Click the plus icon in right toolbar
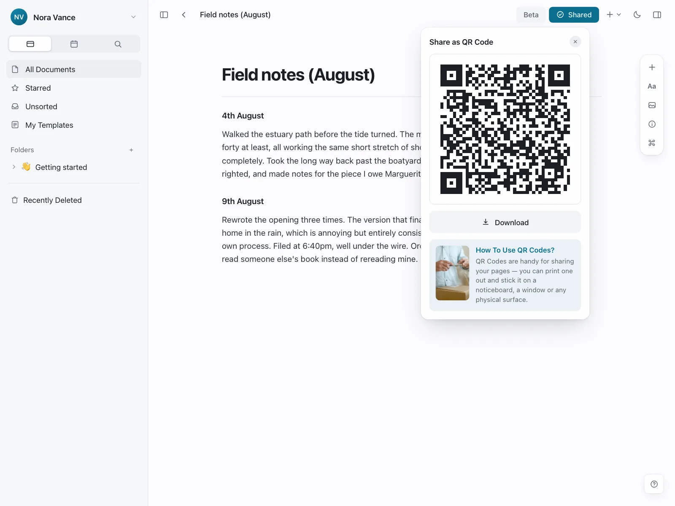Image resolution: width=675 pixels, height=506 pixels. (652, 67)
